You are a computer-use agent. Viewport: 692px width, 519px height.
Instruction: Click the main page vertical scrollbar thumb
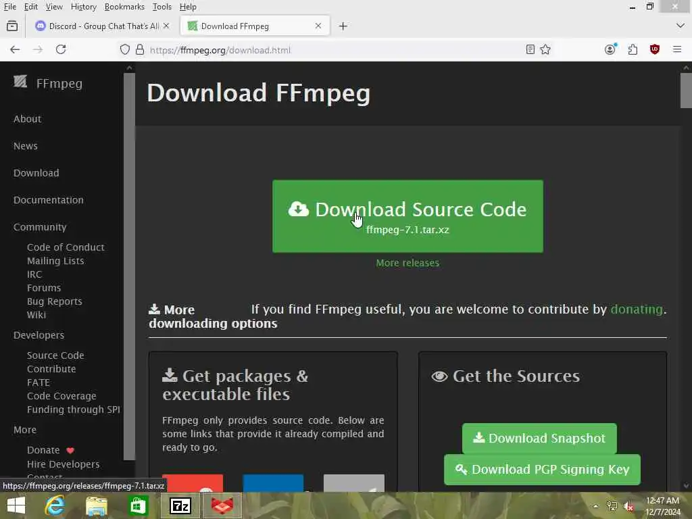click(686, 91)
